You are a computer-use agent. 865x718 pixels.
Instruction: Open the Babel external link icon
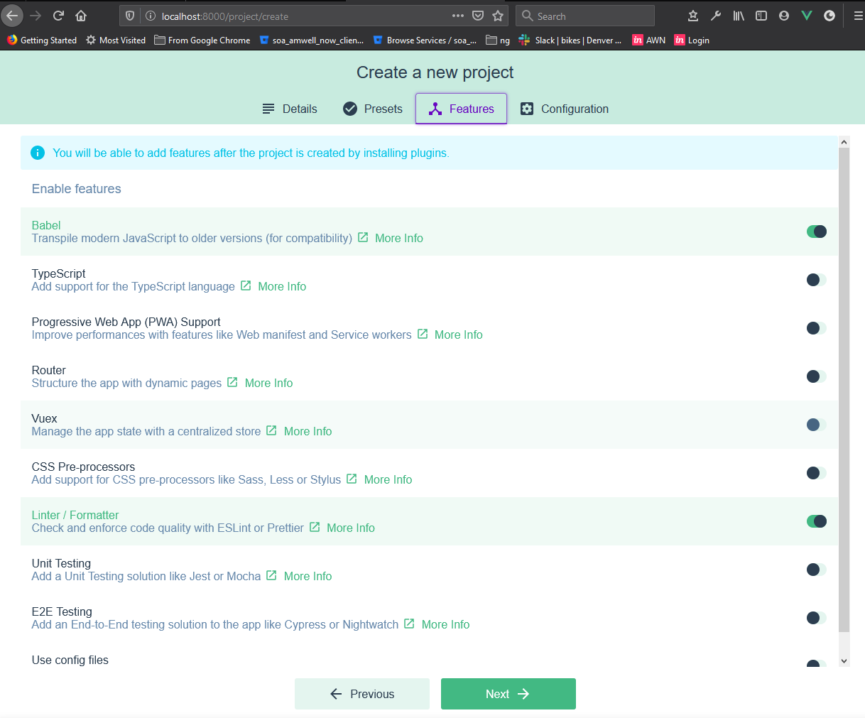tap(363, 237)
